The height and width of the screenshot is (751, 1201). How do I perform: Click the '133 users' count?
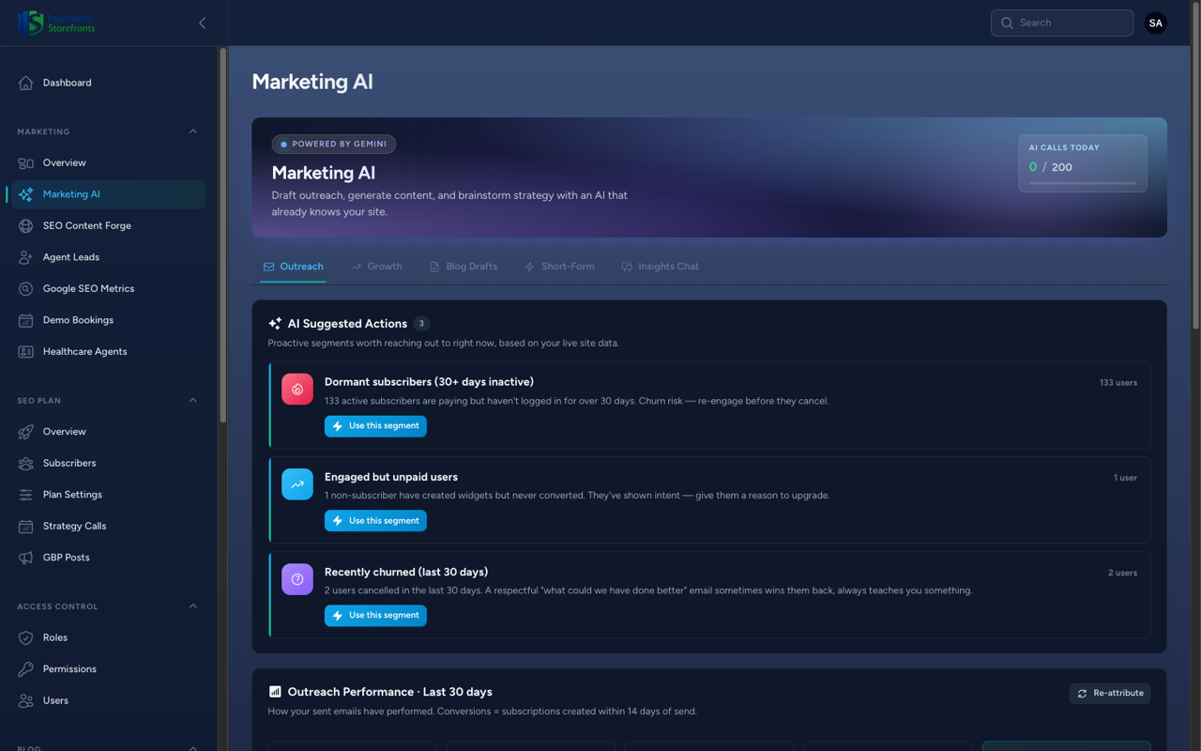point(1118,383)
